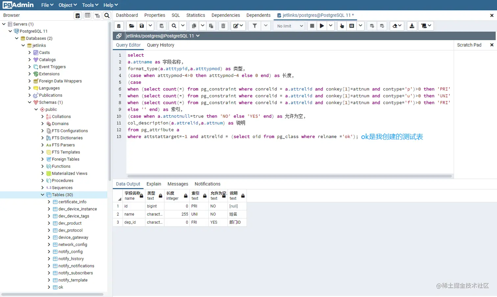497x297 pixels.
Task: Open the Download results icon
Action: pyautogui.click(x=412, y=26)
